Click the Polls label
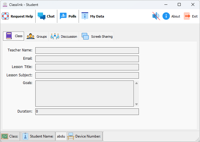 [x=72, y=16]
